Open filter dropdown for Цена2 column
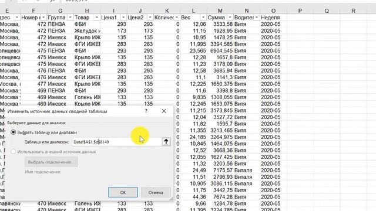 click(150, 18)
